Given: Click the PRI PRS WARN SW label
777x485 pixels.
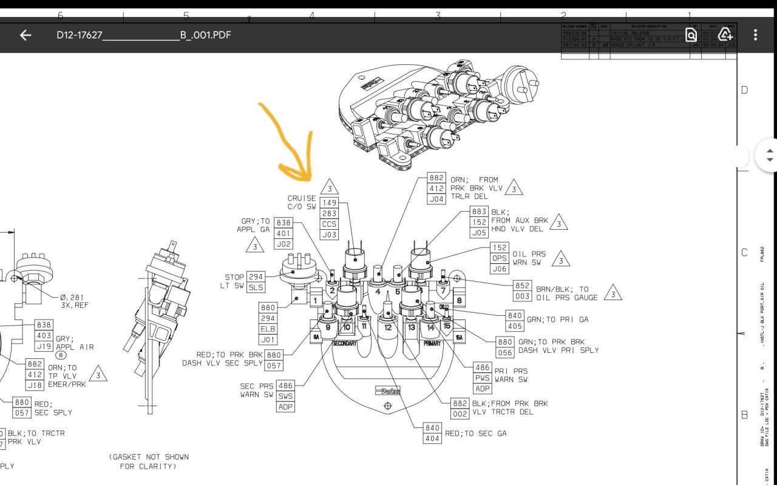Looking at the screenshot, I should coord(511,375).
